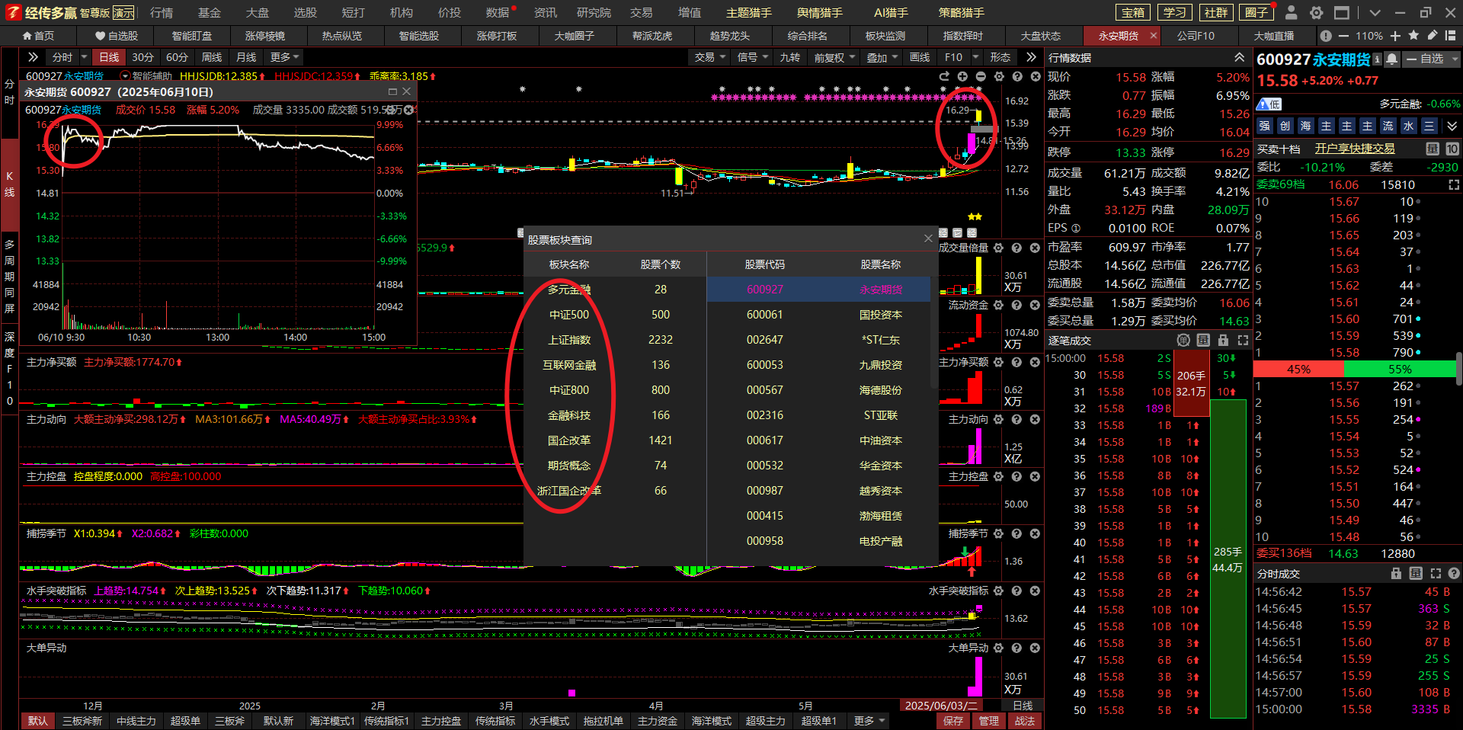
Task: Close the 大单异动 indicator panel
Action: pyautogui.click(x=1035, y=648)
